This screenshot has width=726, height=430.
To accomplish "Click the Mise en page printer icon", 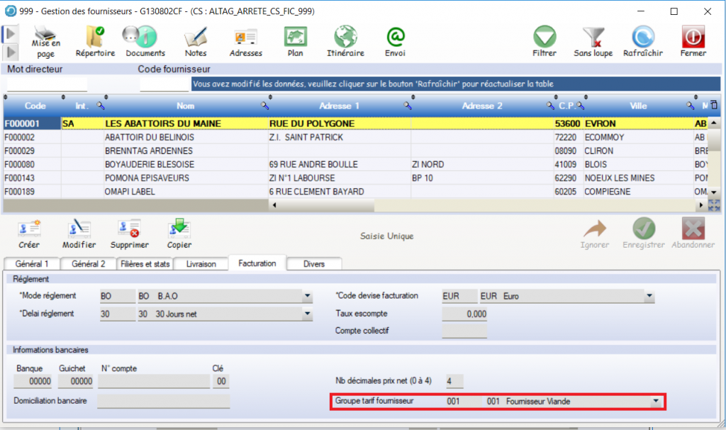I will tap(45, 35).
